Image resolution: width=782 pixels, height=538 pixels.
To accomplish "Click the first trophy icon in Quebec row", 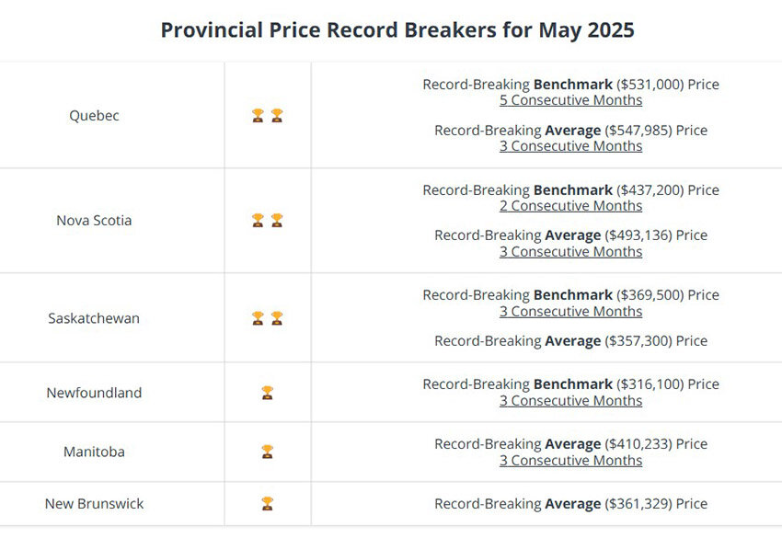I will pos(258,116).
